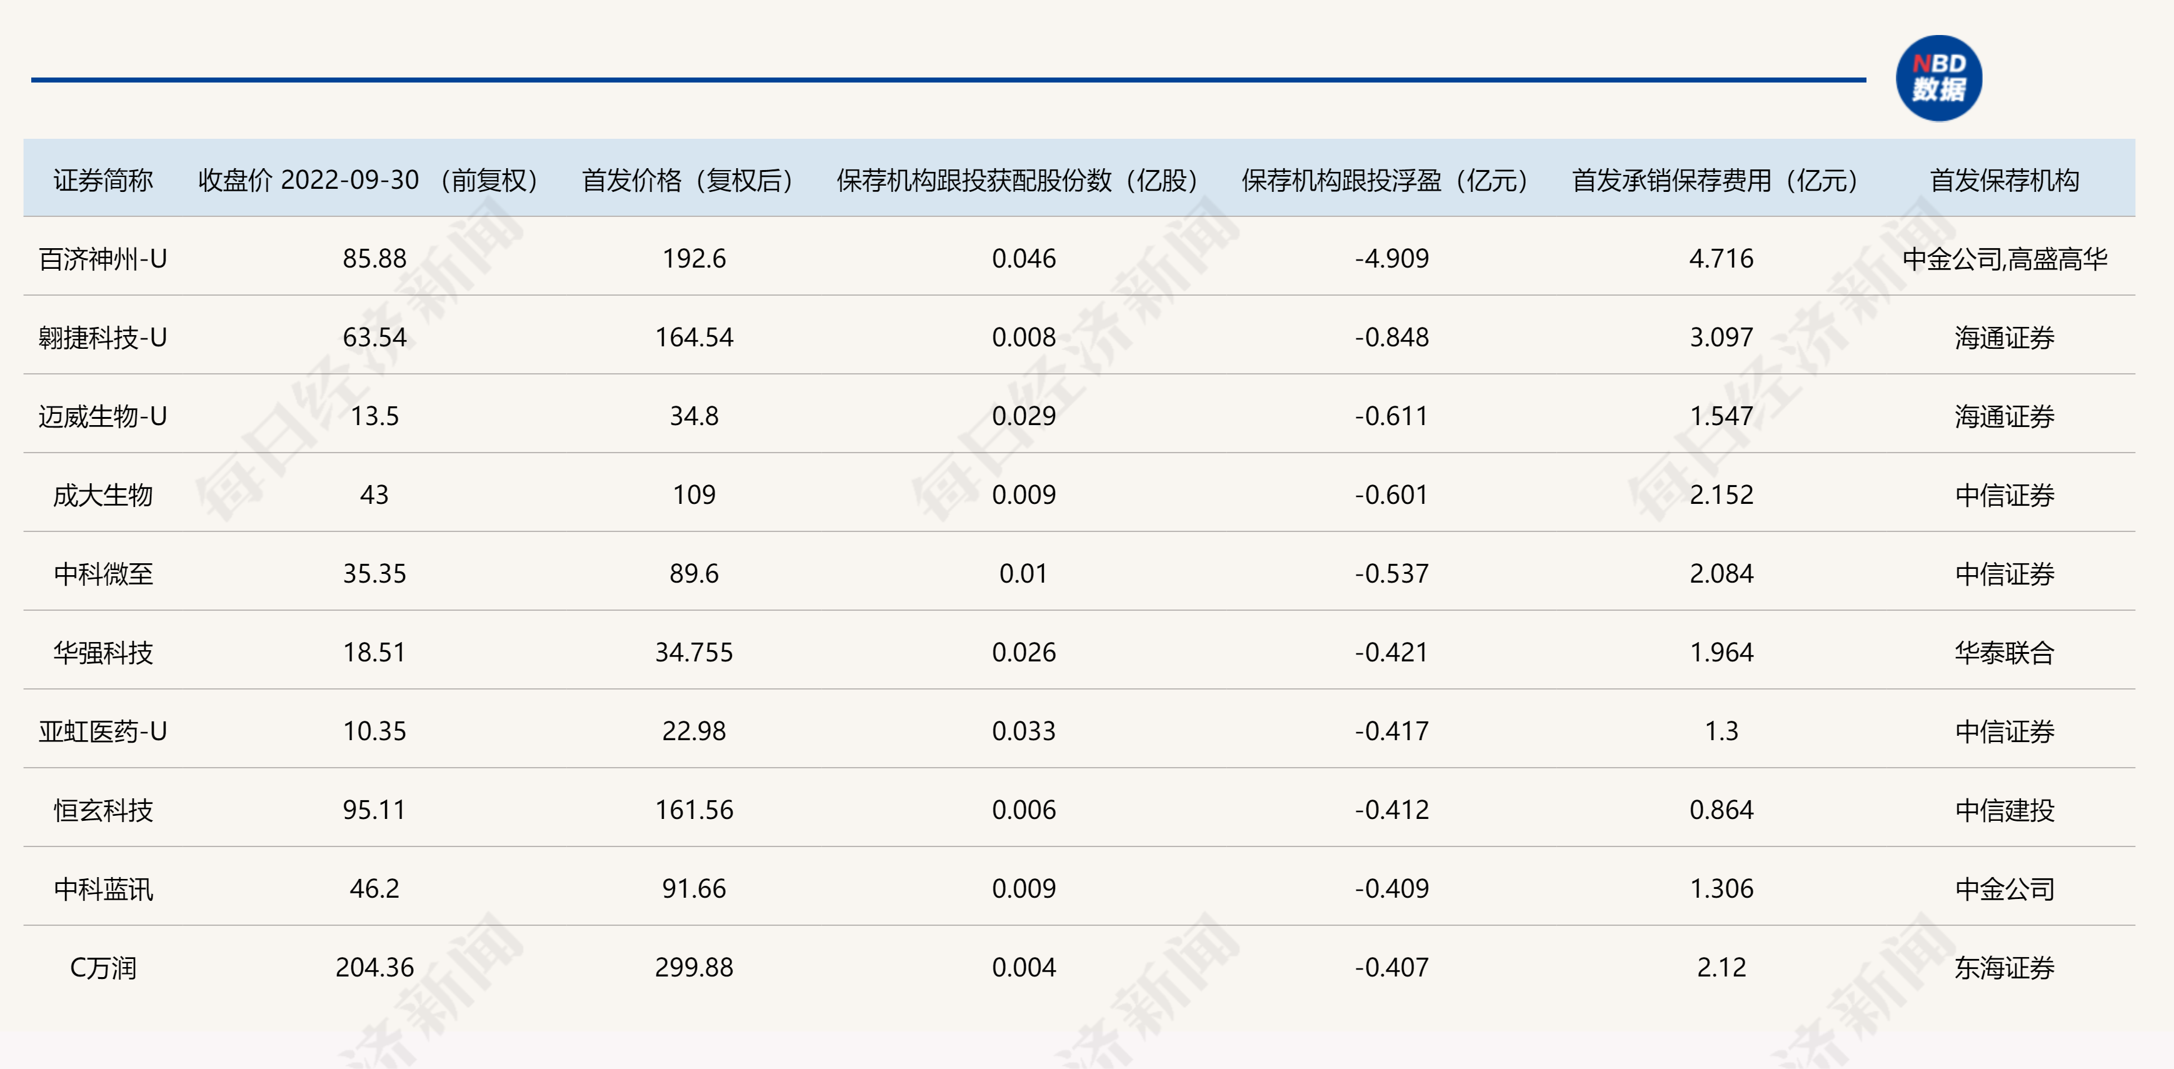Click underwriting fee 2.152
This screenshot has height=1069, width=2174.
pos(1721,494)
